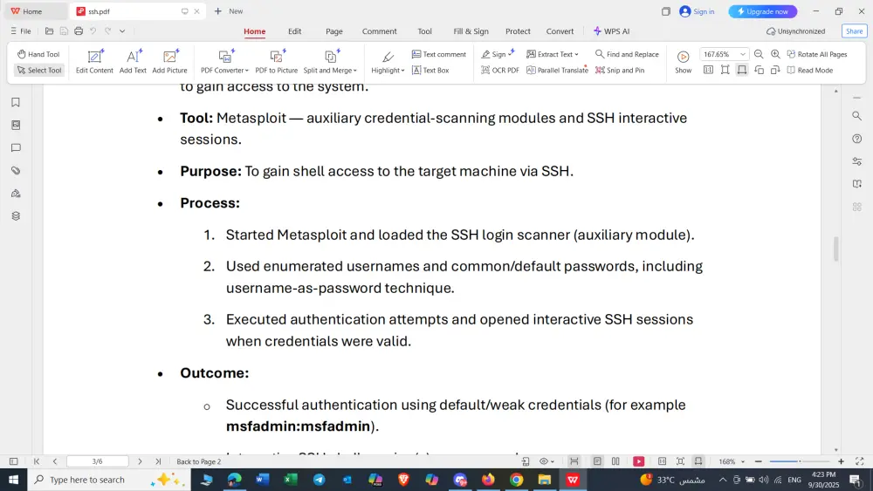Open Edit Content tool

tap(94, 62)
